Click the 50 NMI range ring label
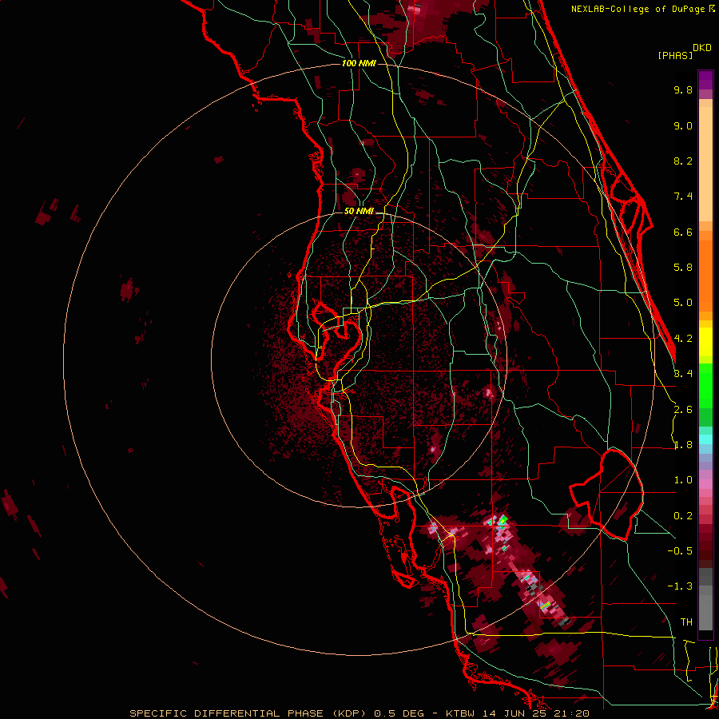Viewport: 719px width, 719px height. (x=359, y=211)
